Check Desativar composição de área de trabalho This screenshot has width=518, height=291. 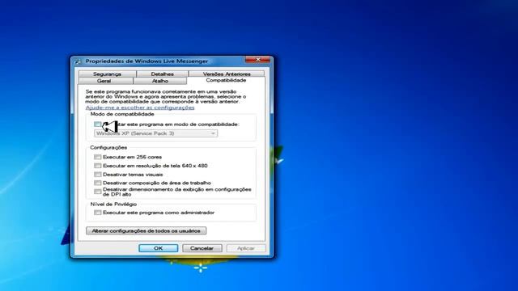tap(97, 183)
